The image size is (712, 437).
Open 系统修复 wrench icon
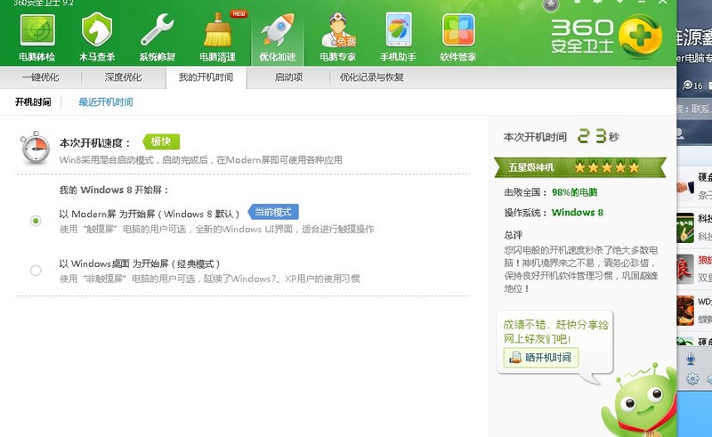click(158, 30)
